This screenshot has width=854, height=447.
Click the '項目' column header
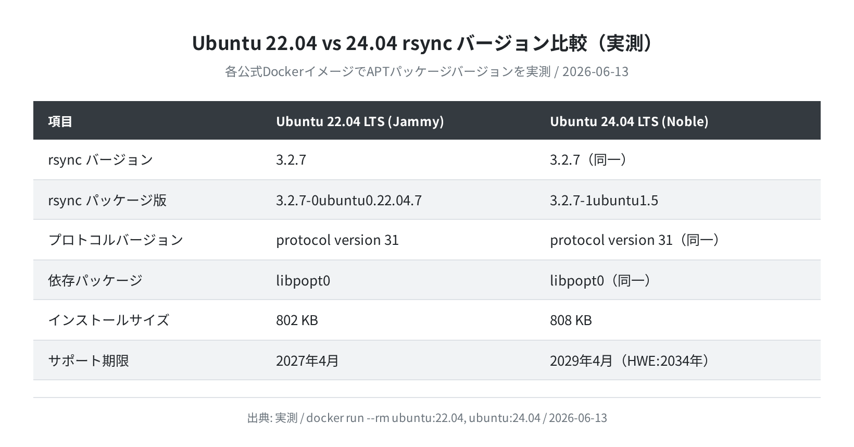pyautogui.click(x=60, y=121)
